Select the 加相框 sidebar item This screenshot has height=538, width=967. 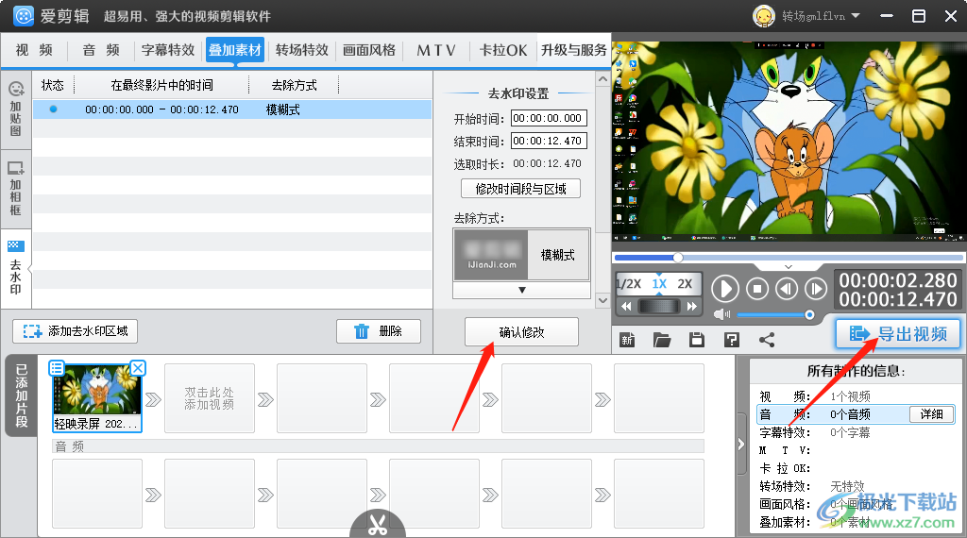tap(15, 189)
